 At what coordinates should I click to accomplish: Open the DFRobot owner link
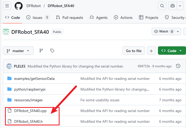click(x=34, y=6)
